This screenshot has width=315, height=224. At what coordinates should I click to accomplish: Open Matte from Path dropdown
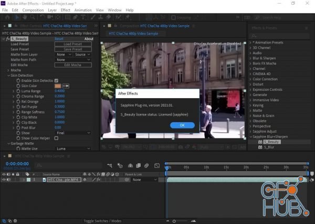point(73,60)
